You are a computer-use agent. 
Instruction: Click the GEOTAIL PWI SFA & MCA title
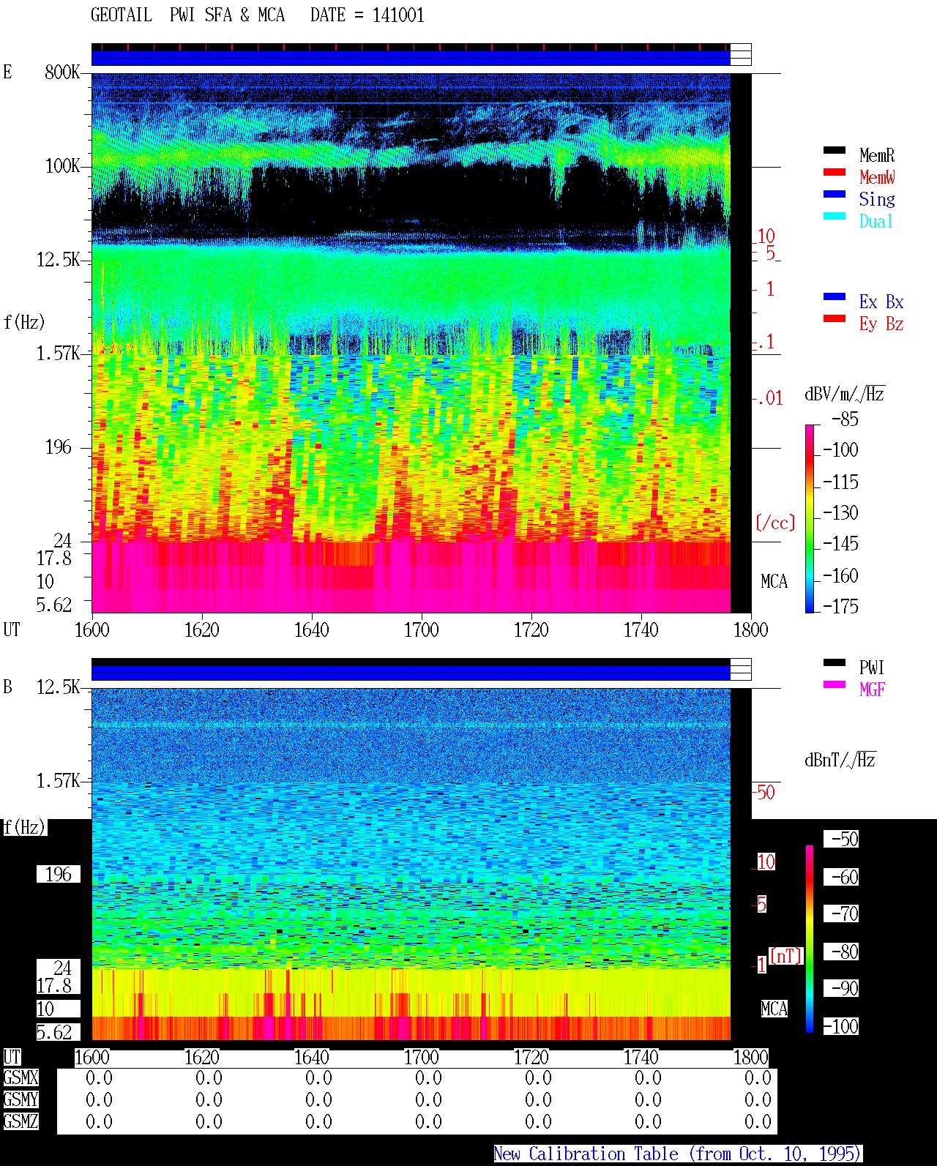[187, 15]
